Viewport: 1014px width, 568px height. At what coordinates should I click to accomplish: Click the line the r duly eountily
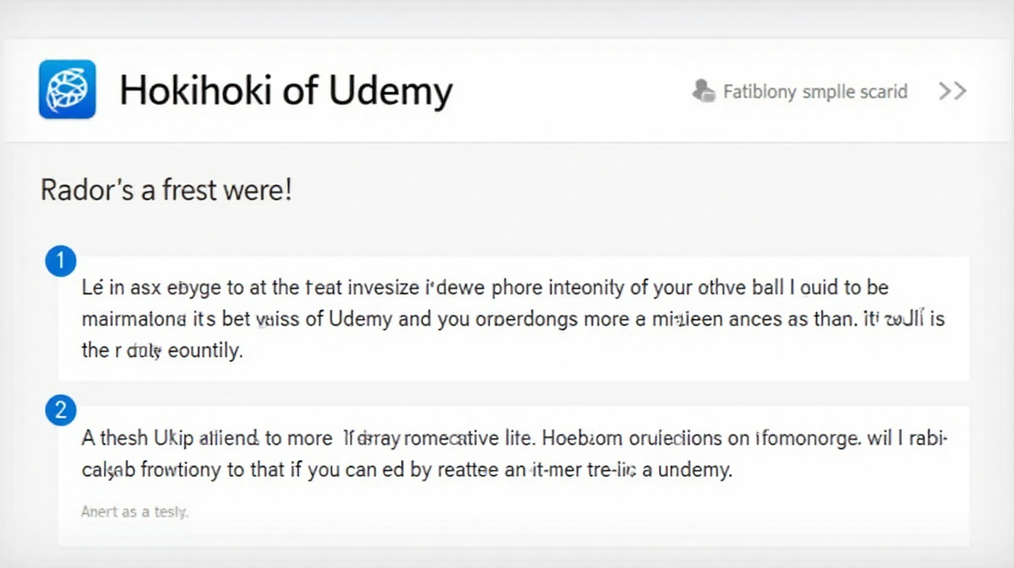162,352
